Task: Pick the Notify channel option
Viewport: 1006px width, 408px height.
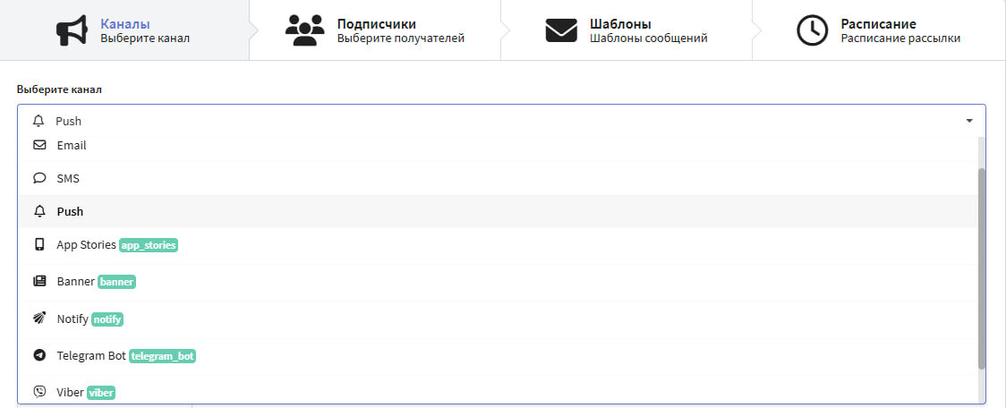Action: [x=72, y=319]
